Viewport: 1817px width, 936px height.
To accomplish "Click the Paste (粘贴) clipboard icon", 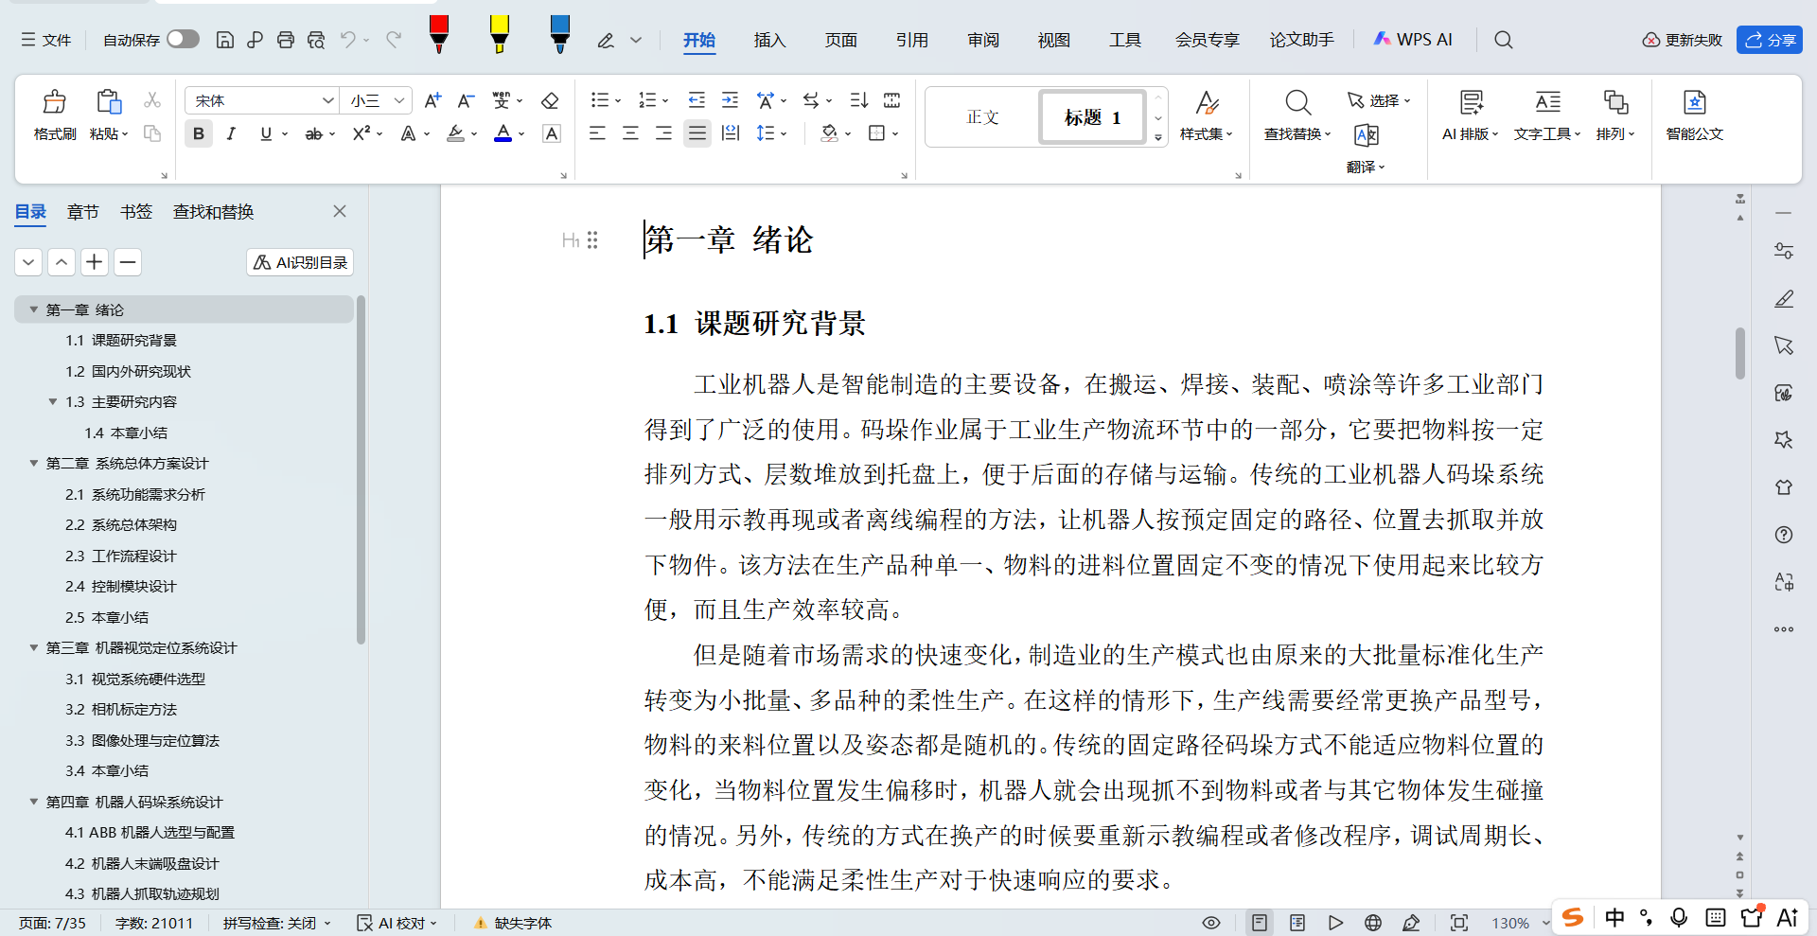I will [x=109, y=101].
